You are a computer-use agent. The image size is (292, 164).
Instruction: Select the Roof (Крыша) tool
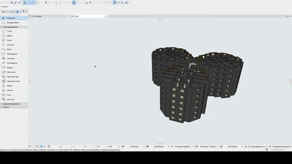14,67
